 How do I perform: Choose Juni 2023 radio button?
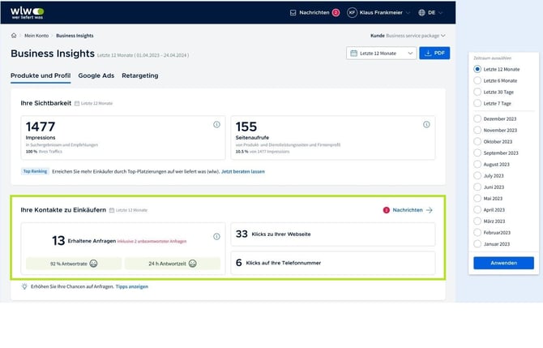(477, 187)
